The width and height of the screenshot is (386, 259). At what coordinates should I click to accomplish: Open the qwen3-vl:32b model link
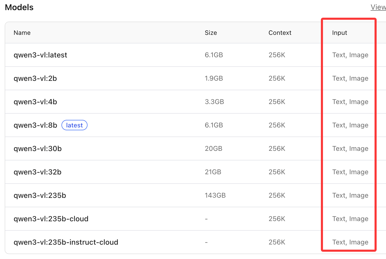[x=38, y=172]
